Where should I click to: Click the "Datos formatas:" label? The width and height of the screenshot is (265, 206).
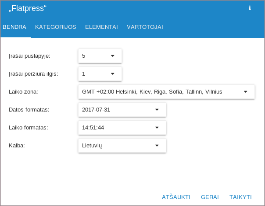[x=29, y=110]
